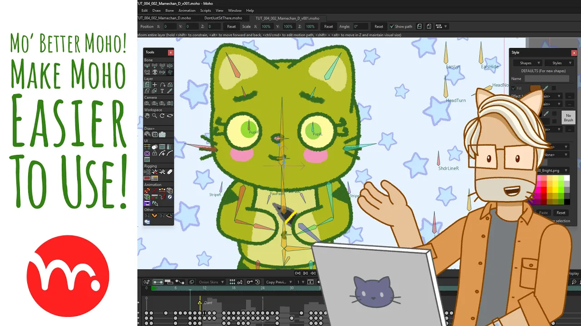Select the first camera tool in Camera section
The height and width of the screenshot is (326, 581).
click(147, 103)
